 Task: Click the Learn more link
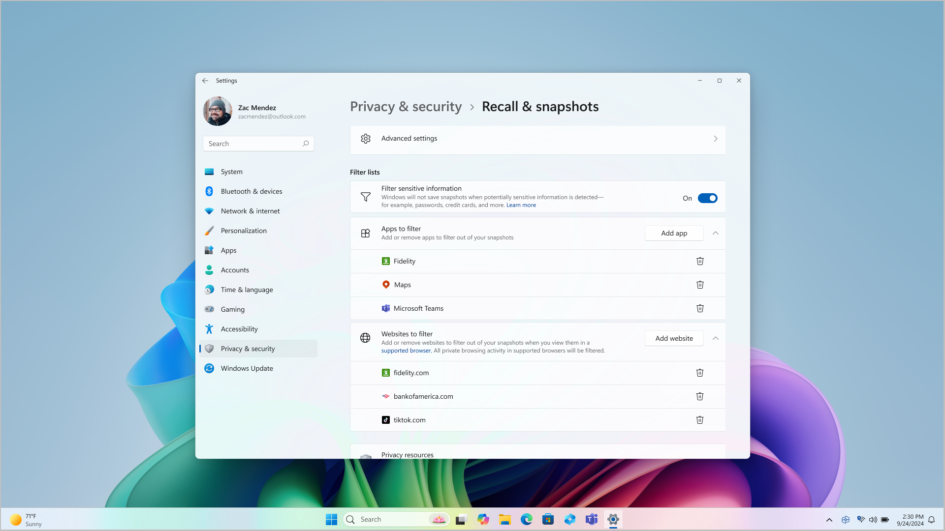point(521,205)
